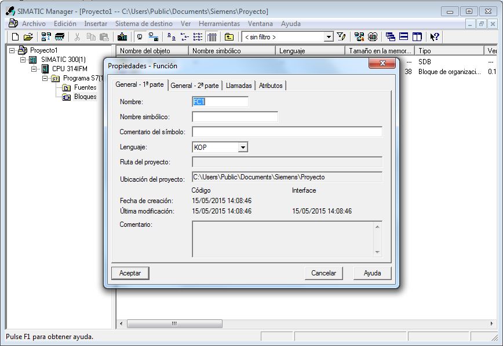The width and height of the screenshot is (503, 346).
Task: Open the Lenguaje dropdown showing KOP
Action: 243,147
